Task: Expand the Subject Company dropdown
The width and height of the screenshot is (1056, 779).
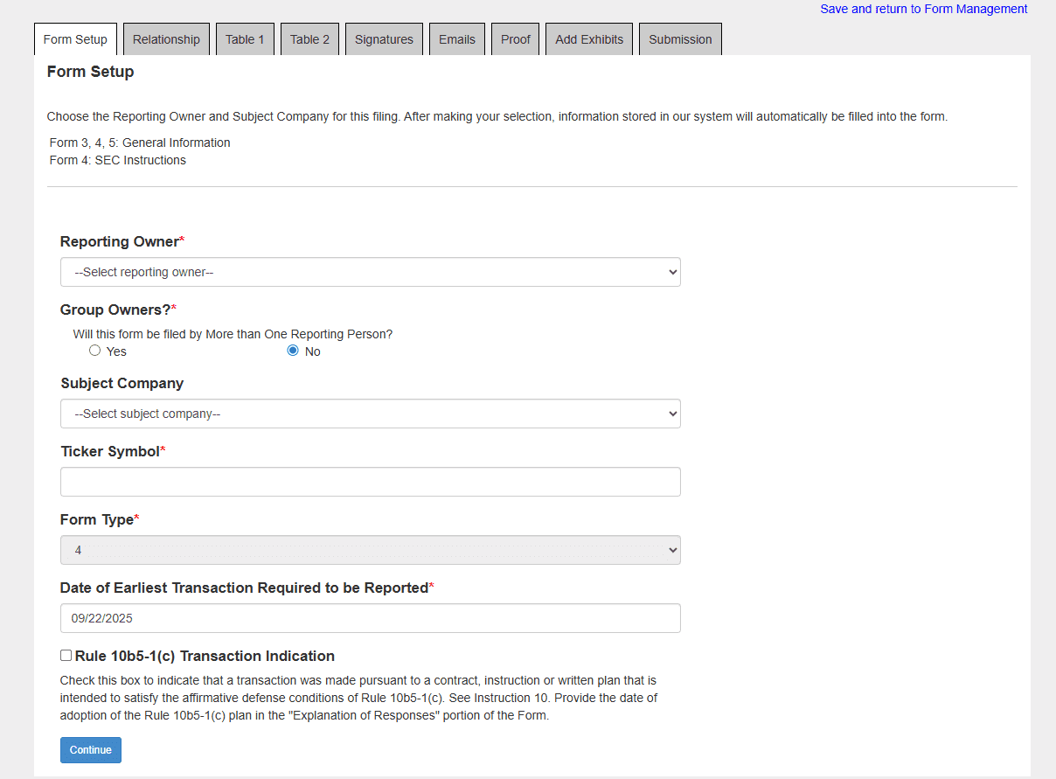Action: tap(370, 414)
